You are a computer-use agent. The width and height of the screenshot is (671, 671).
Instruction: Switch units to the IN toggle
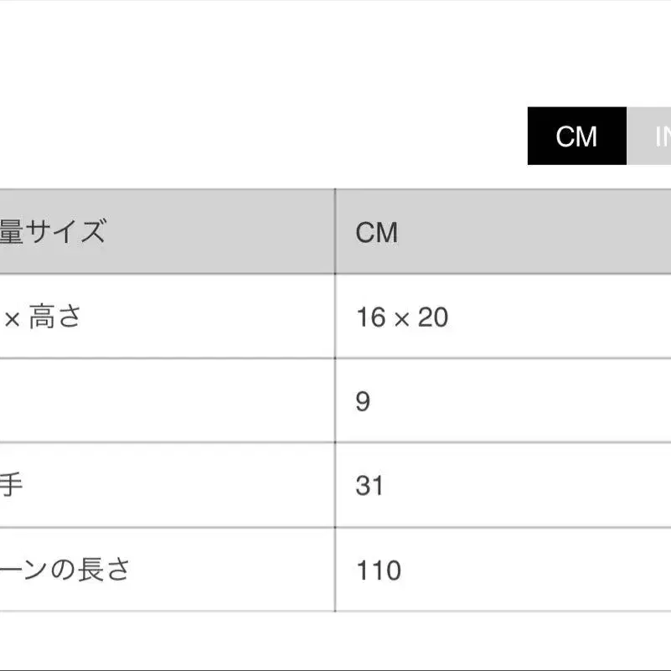pos(648,136)
